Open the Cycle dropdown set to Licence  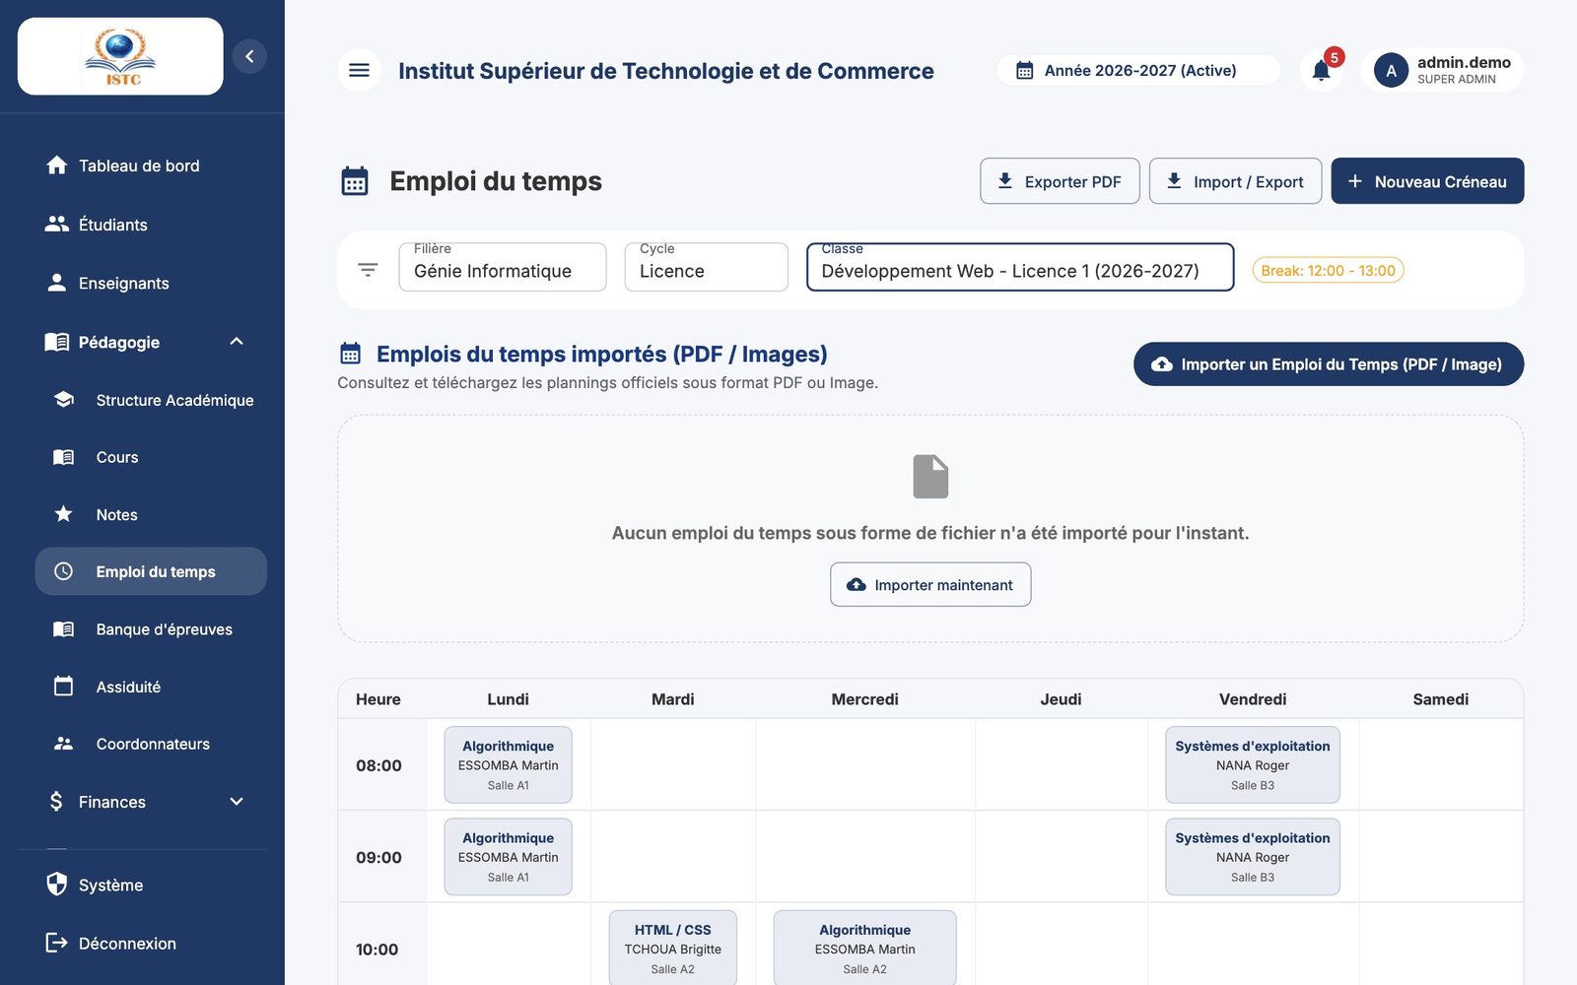pyautogui.click(x=707, y=267)
